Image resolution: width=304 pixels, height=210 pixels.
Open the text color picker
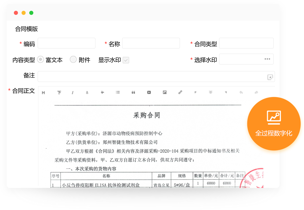87,93
